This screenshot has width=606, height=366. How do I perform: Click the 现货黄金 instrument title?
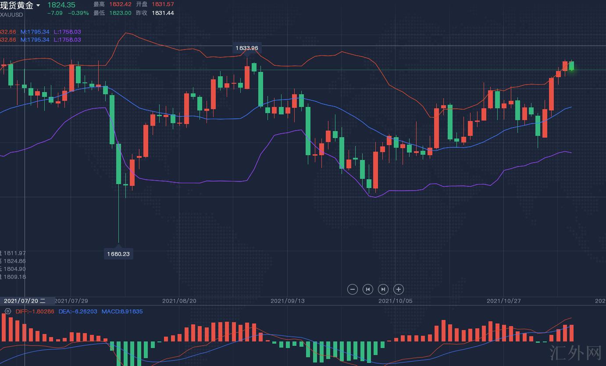click(x=17, y=5)
